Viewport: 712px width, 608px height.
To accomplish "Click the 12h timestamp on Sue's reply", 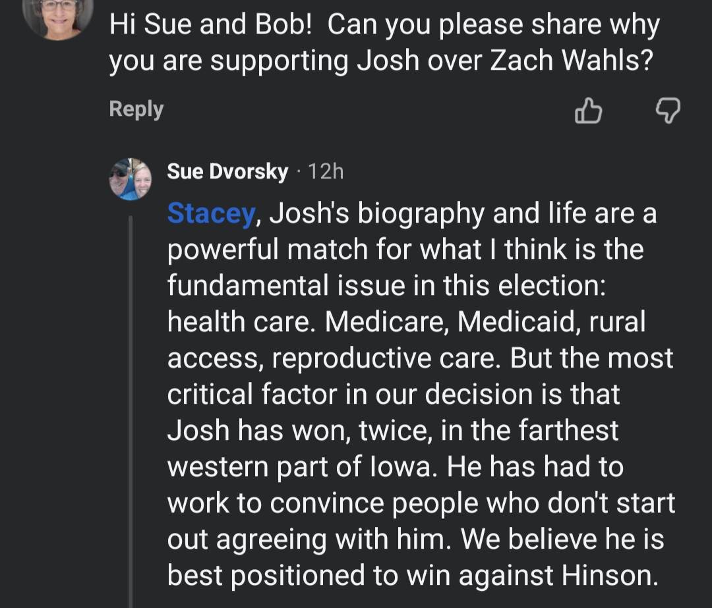I will click(326, 172).
